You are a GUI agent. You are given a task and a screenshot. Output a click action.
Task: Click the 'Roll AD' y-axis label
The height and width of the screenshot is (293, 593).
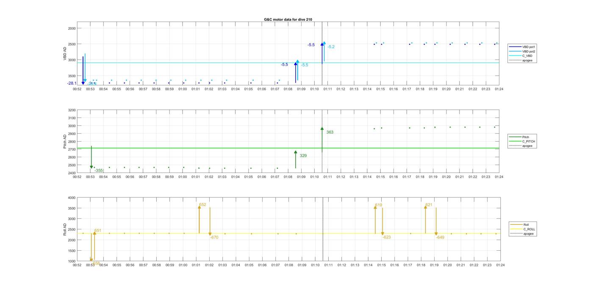(65, 229)
